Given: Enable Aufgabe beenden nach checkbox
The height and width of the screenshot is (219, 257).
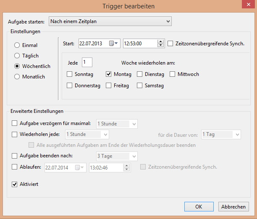Looking at the screenshot, I should [x=14, y=156].
